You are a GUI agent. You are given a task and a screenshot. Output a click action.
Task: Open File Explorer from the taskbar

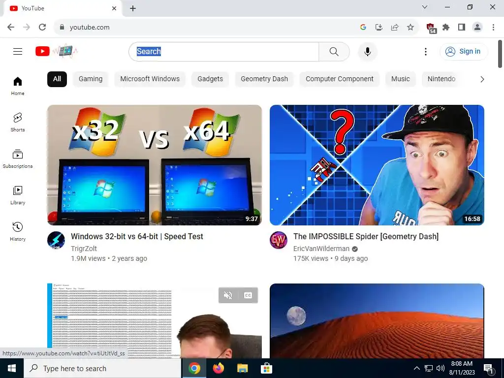click(x=242, y=368)
